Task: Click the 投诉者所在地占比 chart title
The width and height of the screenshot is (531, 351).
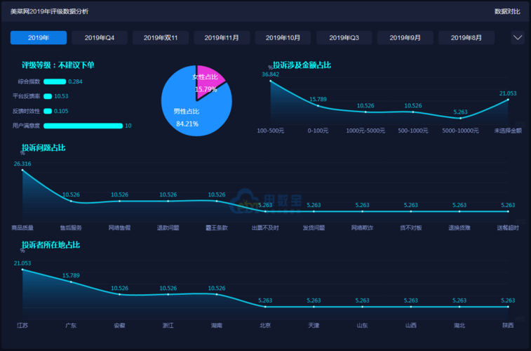Action: coord(51,244)
